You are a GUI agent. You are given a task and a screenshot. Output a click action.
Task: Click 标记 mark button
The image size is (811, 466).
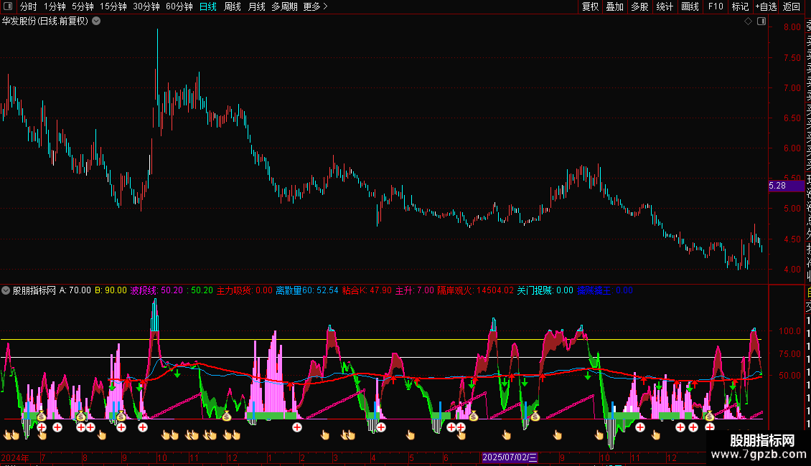[x=740, y=6]
